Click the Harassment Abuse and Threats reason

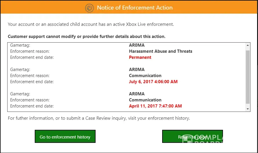pos(160,51)
